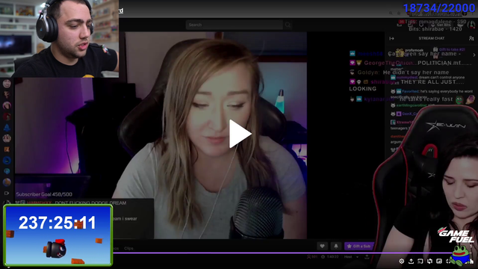Click the heart follow button
This screenshot has height=269, width=478.
[322, 246]
